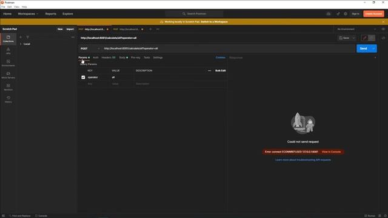This screenshot has width=388, height=218.
Task: Click the blue Send button
Action: tap(364, 48)
